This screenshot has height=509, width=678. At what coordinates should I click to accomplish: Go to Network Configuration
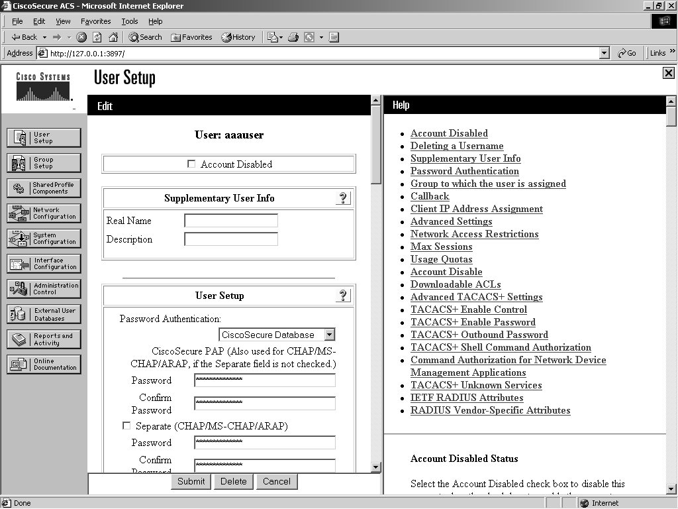44,213
